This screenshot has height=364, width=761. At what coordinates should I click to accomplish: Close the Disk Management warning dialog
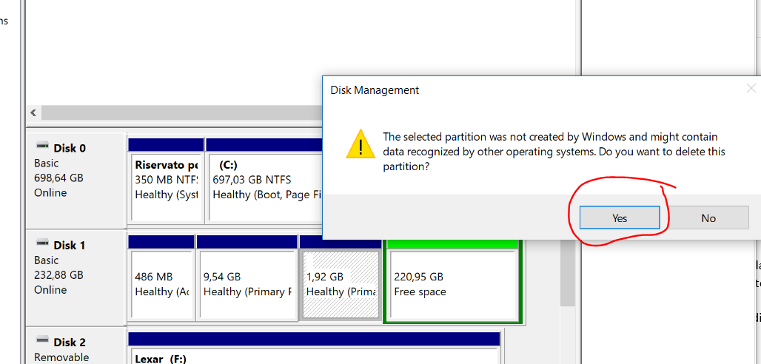(751, 89)
